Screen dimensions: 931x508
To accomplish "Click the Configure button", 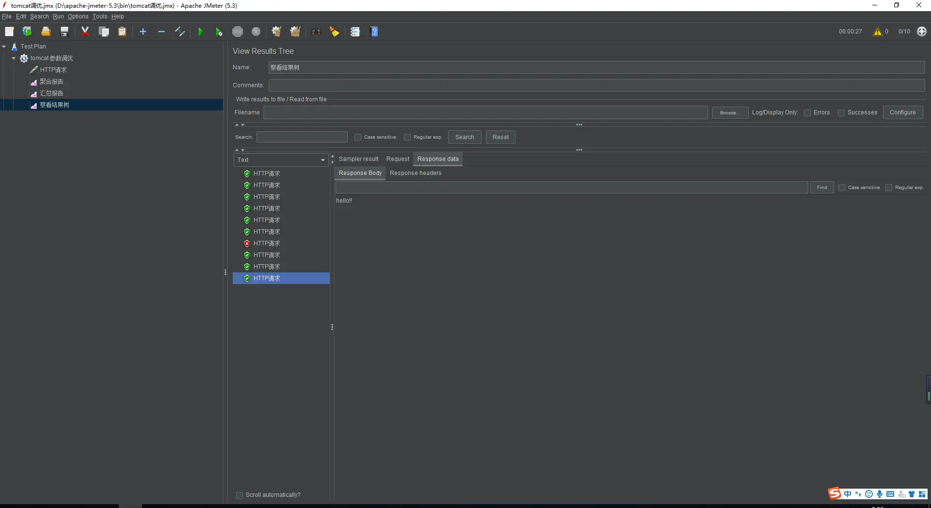I will coord(902,112).
